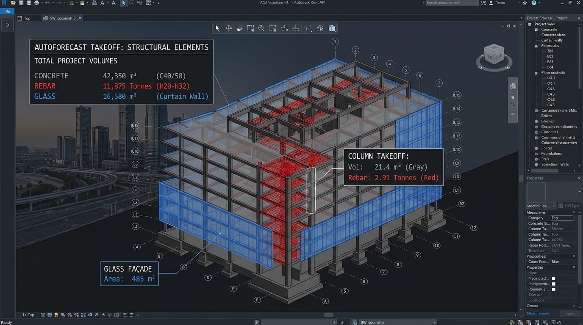Screen dimensions: 583x325
Task: Select the cursor icon in the top quick access bar
Action: (x=124, y=3)
